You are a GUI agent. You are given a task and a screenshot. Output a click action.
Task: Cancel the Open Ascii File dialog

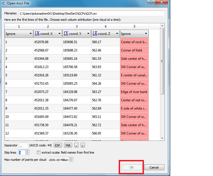click(x=154, y=167)
